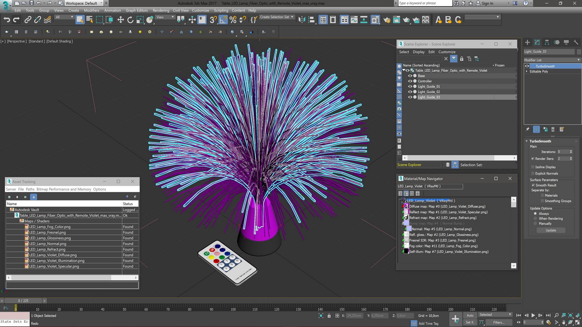582x327 pixels.
Task: Click the Play Animation button
Action: (533, 315)
